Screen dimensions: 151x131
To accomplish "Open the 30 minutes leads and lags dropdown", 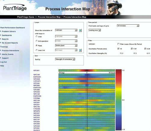I will coord(128,26).
